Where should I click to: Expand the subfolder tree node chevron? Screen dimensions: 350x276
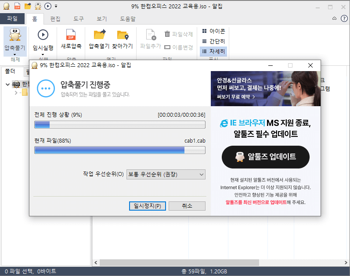point(16,93)
